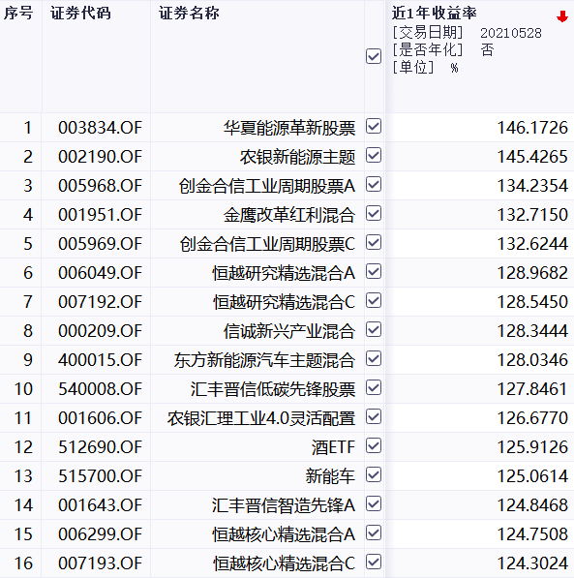Select row number 16

pyautogui.click(x=23, y=563)
